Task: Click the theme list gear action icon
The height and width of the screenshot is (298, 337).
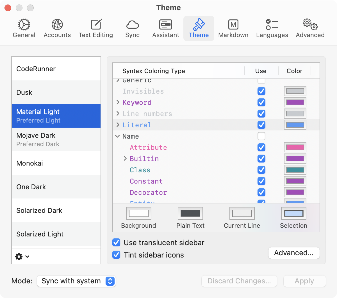Action: point(19,256)
